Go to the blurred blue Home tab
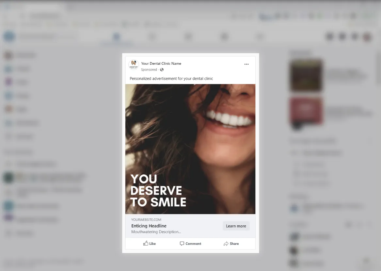The height and width of the screenshot is (271, 381). (x=117, y=37)
